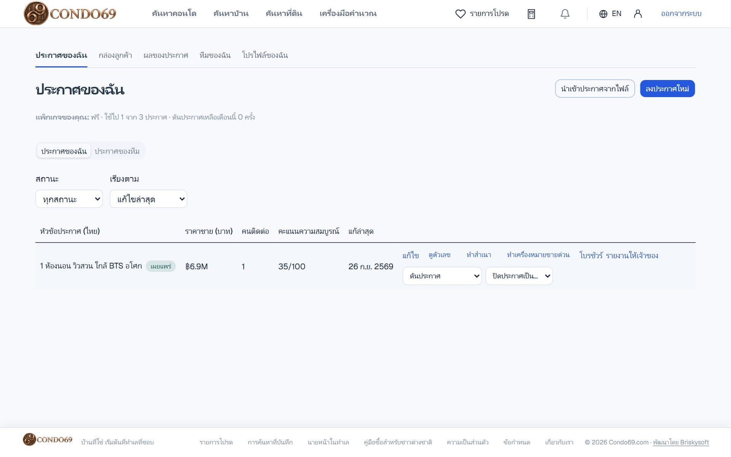Image resolution: width=731 pixels, height=457 pixels.
Task: Toggle to ประกาศของทีม listings view
Action: coord(117,151)
